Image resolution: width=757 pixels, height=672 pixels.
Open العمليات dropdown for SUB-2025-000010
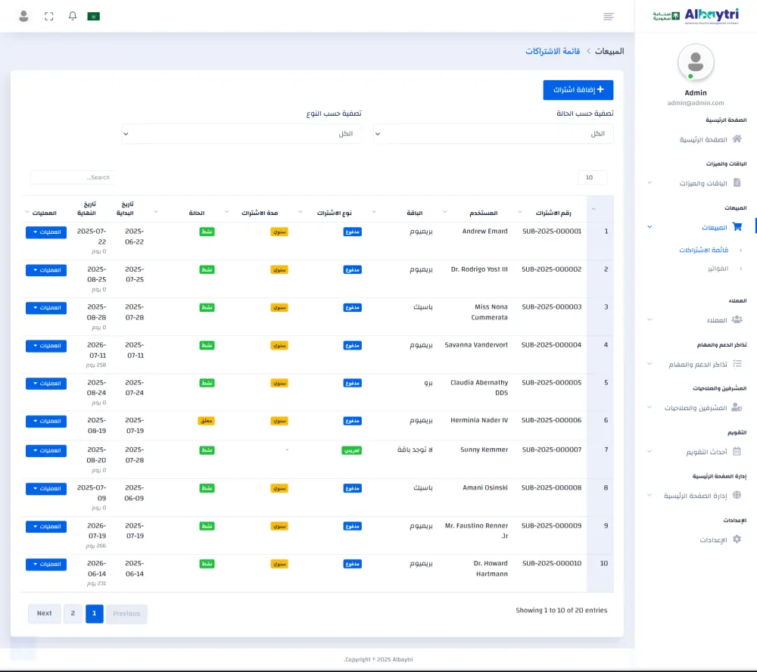coord(46,564)
